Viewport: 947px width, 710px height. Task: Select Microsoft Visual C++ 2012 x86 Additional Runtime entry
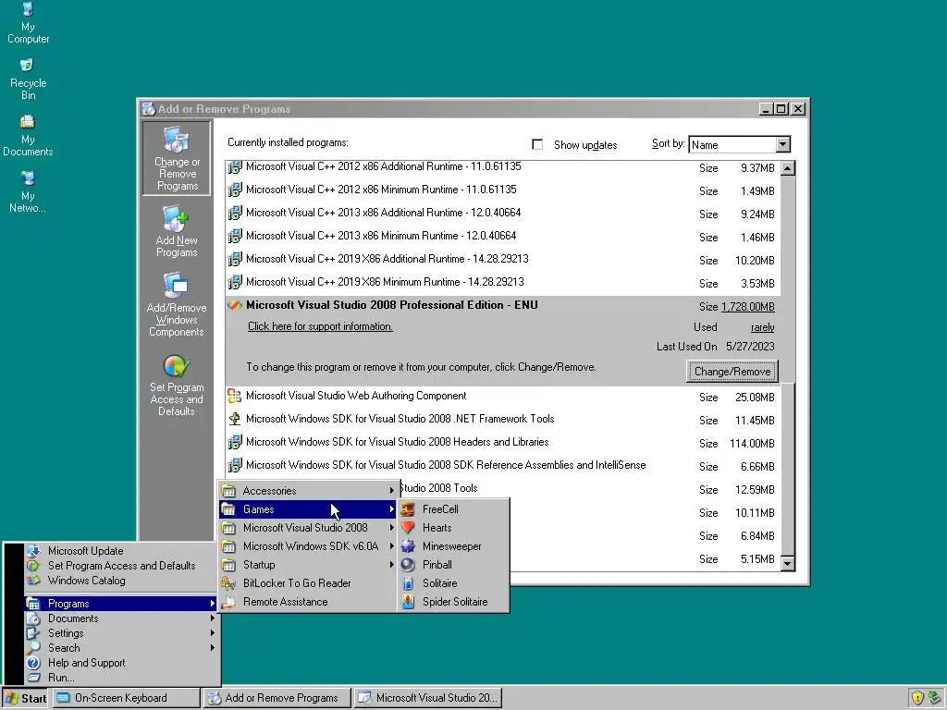(502, 167)
